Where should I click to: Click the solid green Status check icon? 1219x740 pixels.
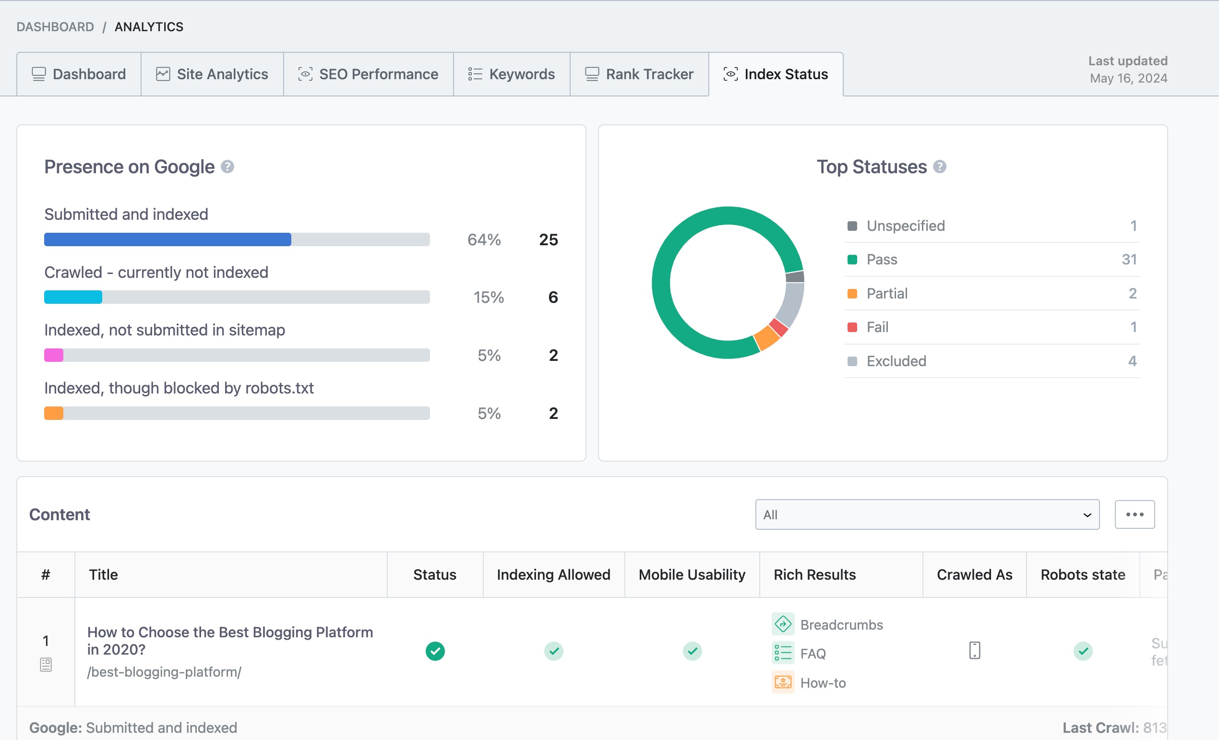pos(435,651)
